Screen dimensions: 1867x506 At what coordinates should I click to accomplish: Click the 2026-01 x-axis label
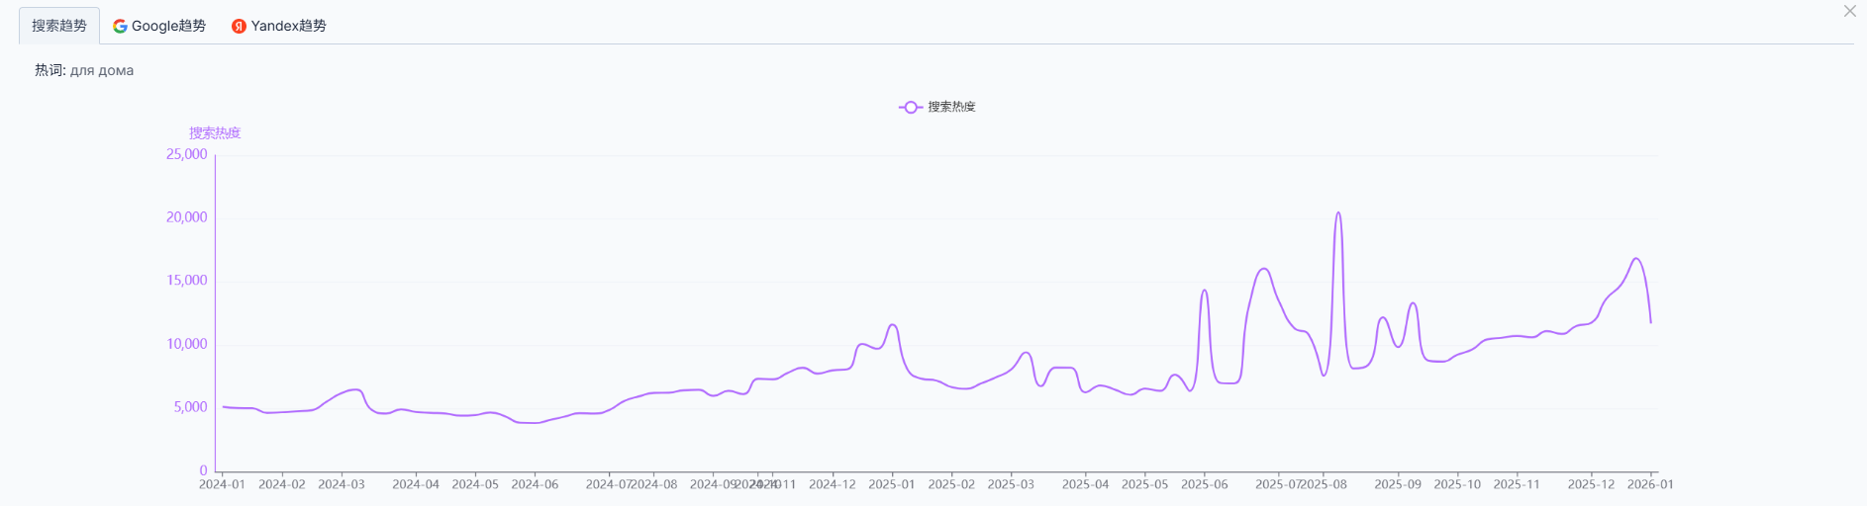click(x=1650, y=484)
